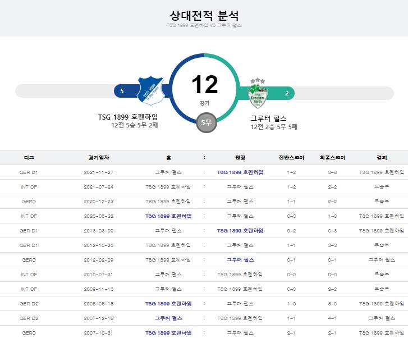Click the 3-3 final score cell
This screenshot has height=338, width=408.
pos(333,245)
